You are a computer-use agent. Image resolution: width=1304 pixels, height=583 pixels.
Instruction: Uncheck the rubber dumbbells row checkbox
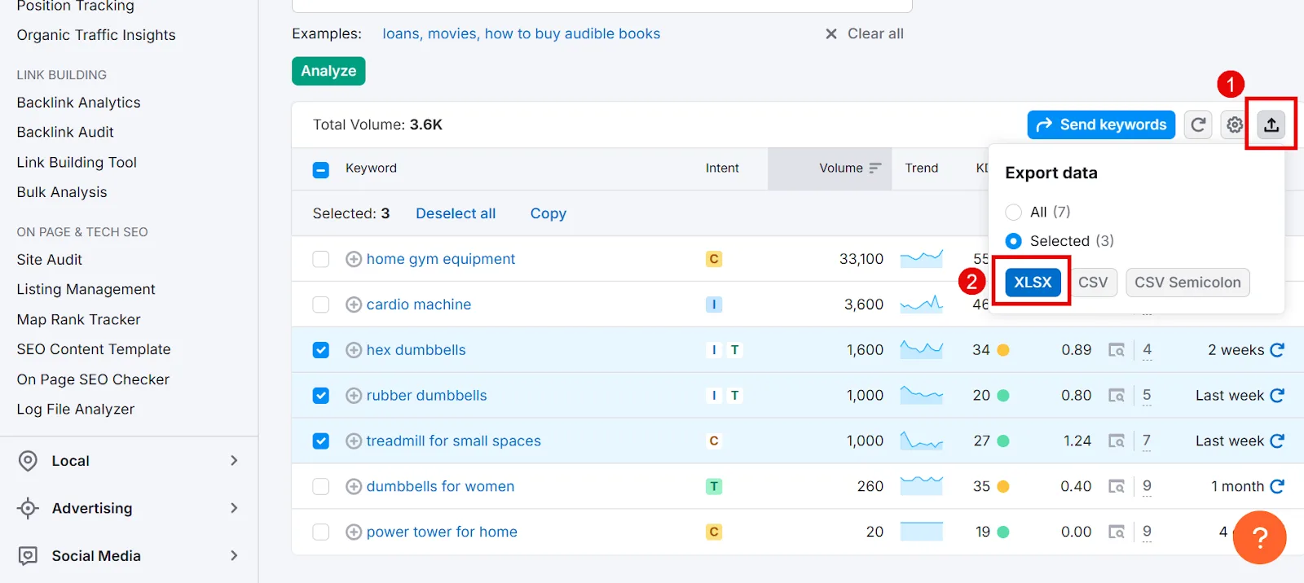click(321, 396)
